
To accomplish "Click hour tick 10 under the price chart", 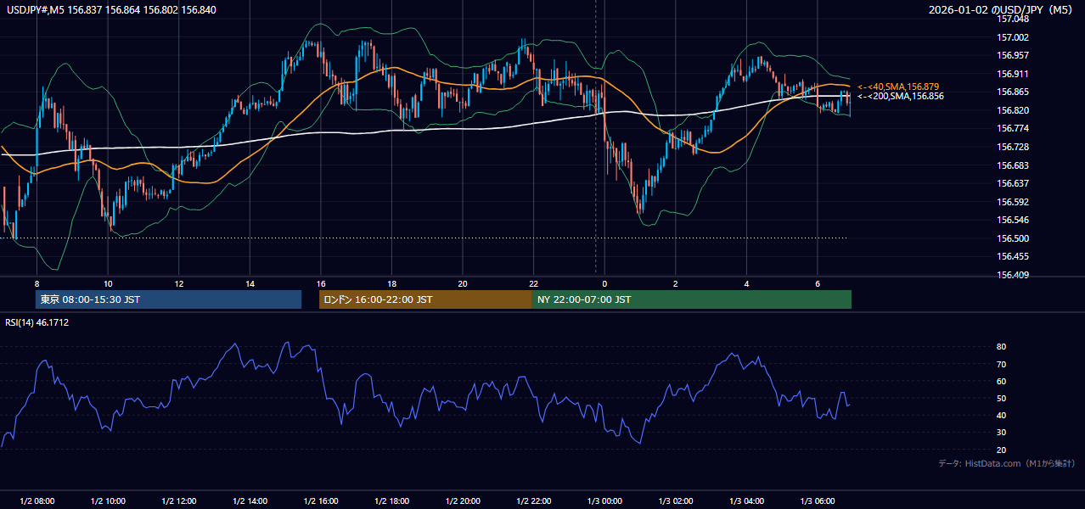I will click(x=108, y=283).
